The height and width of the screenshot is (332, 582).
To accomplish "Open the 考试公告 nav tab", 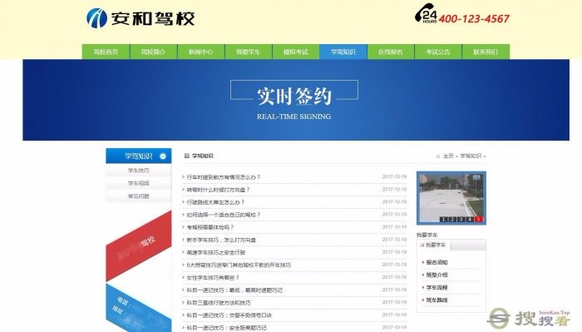I will [438, 52].
